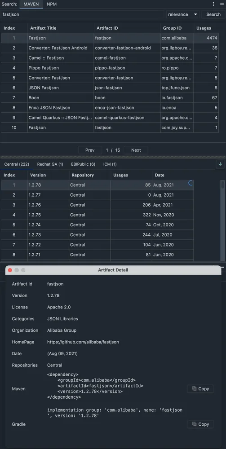Click the versions list vertical scrollbar
Viewport: 226px width, 449px height.
[223, 220]
